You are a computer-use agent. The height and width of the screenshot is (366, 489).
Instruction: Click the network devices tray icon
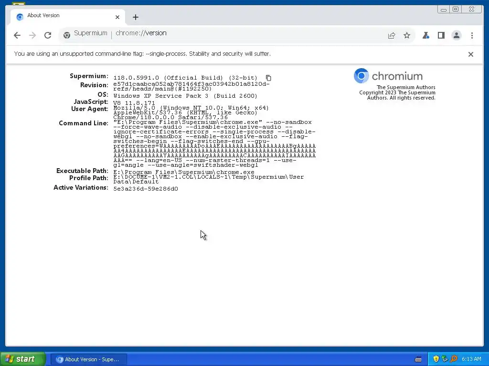click(x=445, y=359)
